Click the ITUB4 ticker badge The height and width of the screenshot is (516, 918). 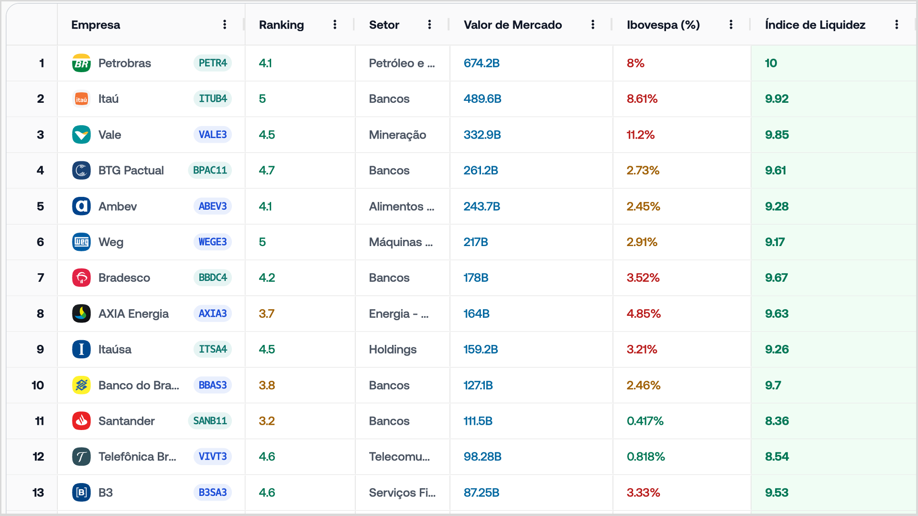(213, 99)
